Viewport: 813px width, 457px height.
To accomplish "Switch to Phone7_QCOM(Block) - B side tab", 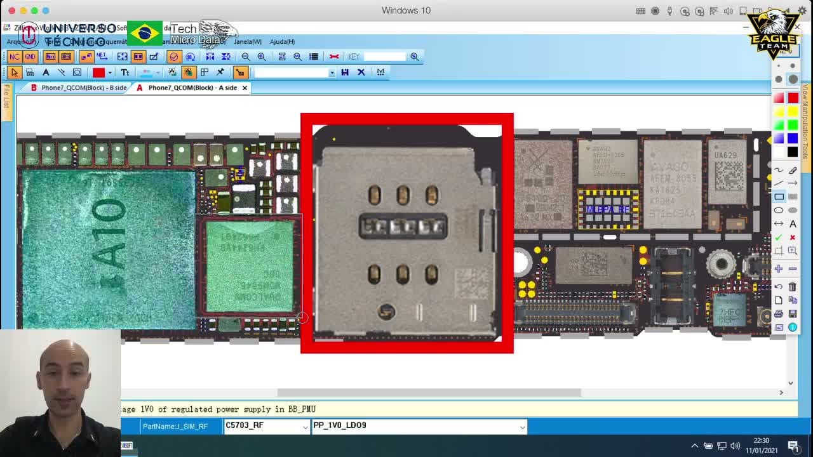I will [78, 88].
